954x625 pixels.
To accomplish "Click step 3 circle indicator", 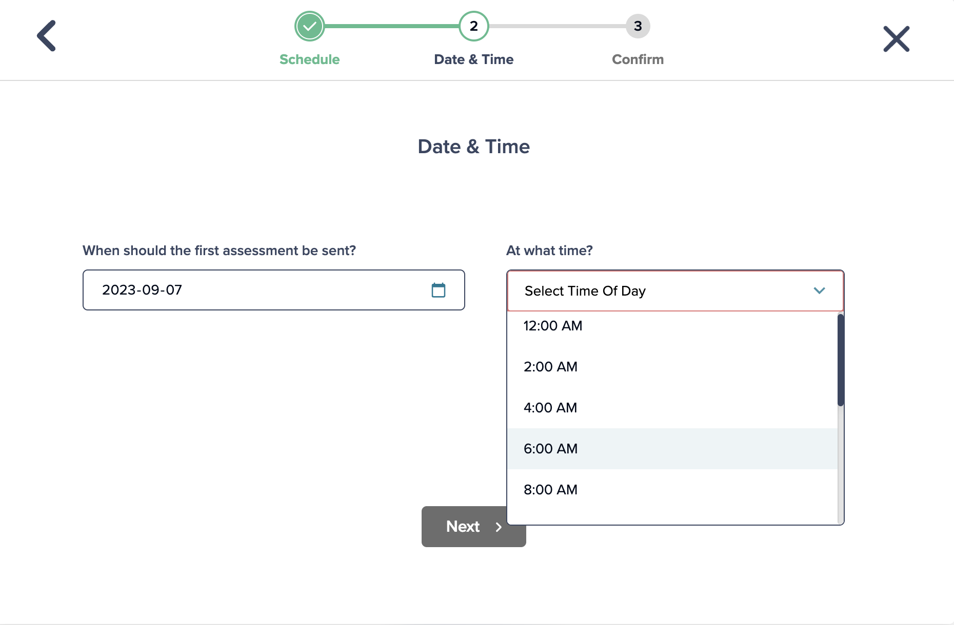I will 638,26.
